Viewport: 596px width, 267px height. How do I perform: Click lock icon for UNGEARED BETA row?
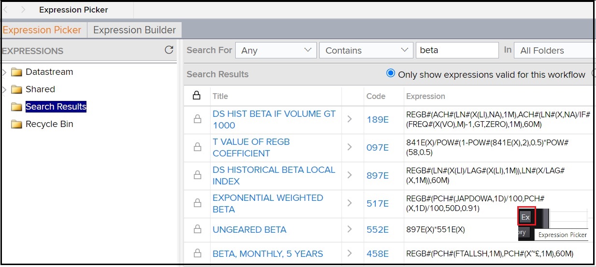tap(197, 229)
